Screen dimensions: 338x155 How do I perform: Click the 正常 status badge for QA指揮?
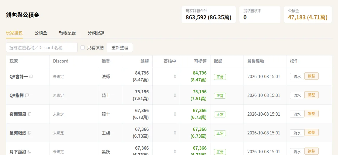(x=220, y=96)
